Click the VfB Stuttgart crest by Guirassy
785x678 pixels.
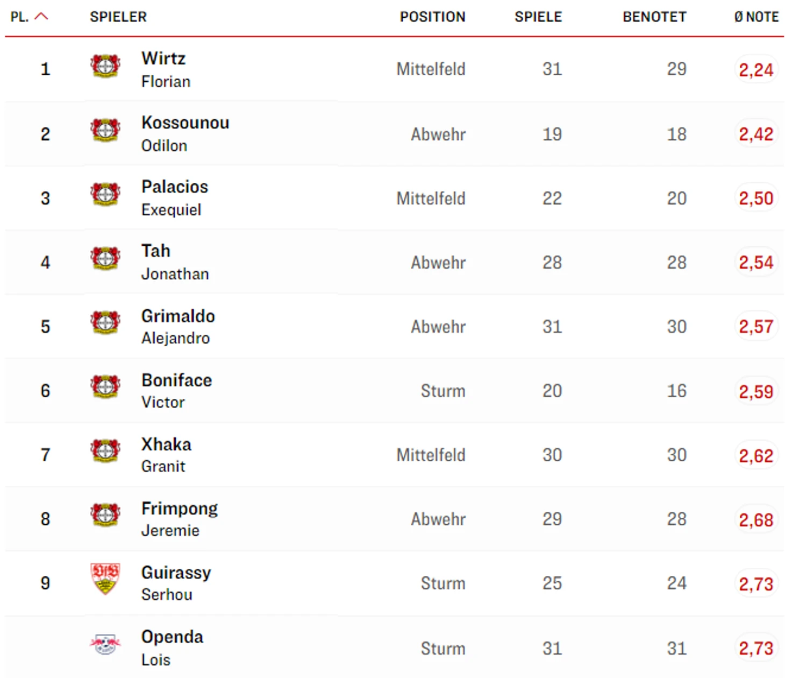tap(105, 579)
